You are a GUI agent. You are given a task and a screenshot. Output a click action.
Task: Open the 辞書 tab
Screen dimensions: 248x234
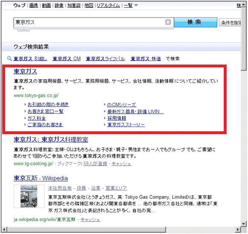(59, 6)
